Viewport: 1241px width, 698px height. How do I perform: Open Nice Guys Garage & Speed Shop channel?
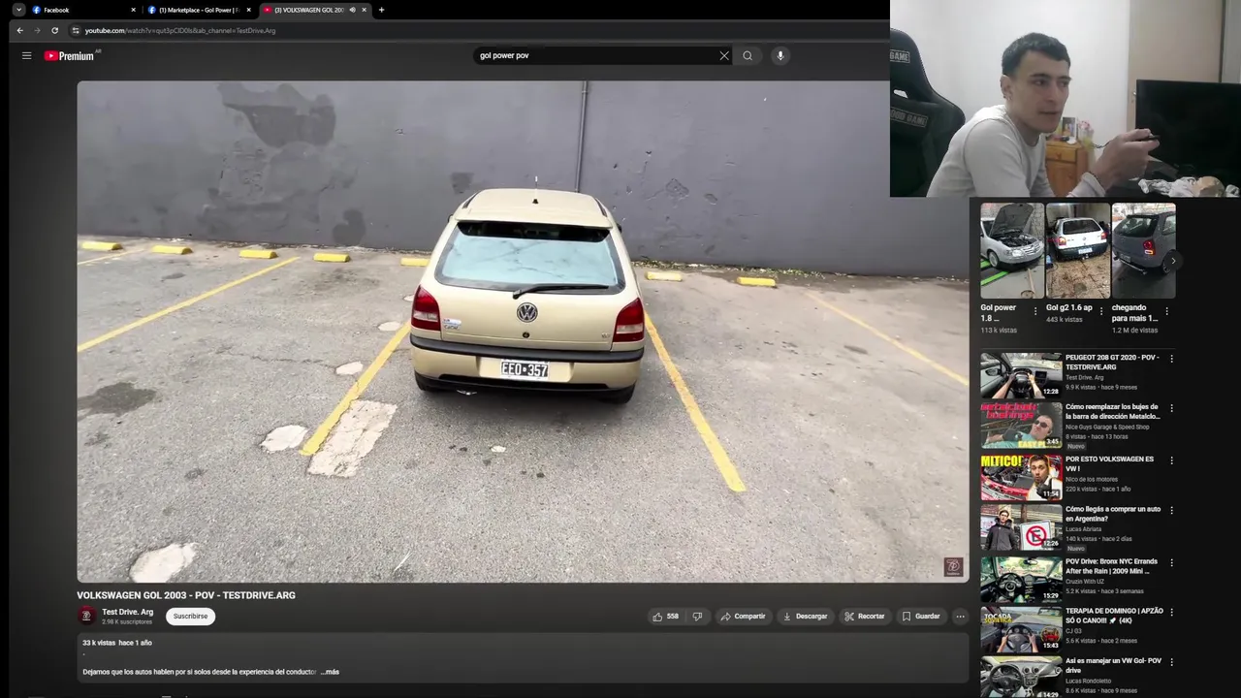click(1107, 427)
